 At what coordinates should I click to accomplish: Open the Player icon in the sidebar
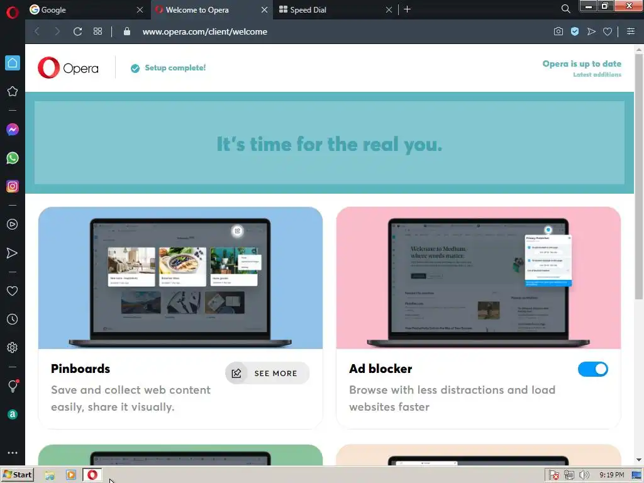pos(13,225)
